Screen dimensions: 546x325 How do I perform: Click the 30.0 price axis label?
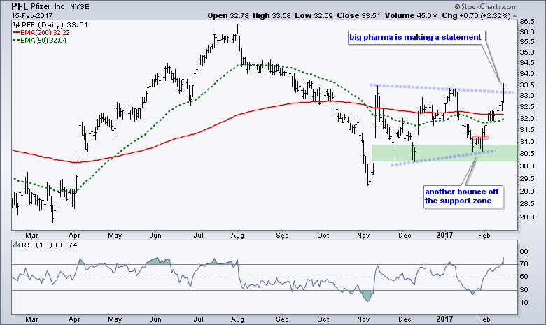coord(527,166)
